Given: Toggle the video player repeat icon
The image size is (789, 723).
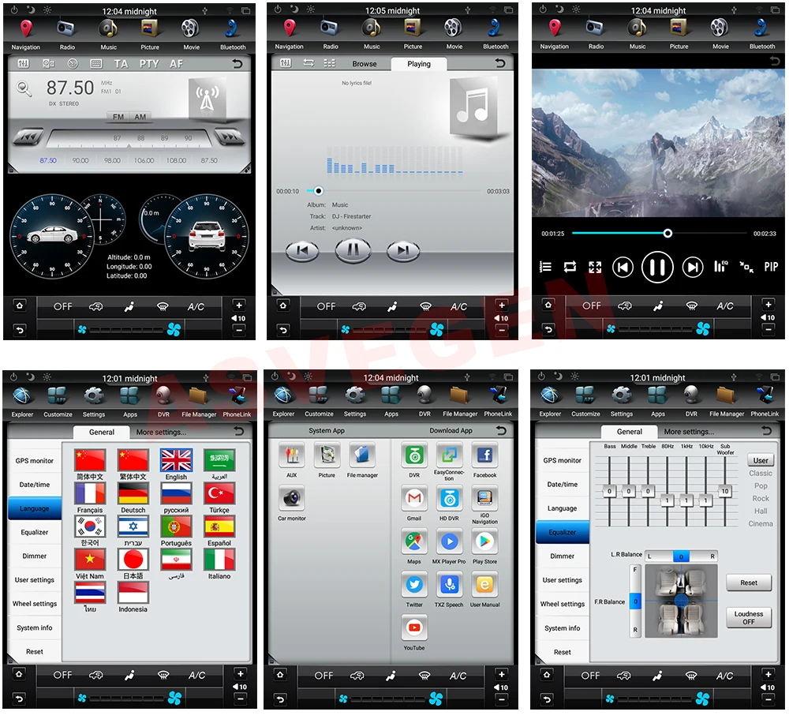Looking at the screenshot, I should pos(570,267).
